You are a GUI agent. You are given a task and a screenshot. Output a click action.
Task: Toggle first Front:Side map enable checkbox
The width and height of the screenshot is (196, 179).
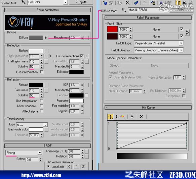(x=181, y=29)
